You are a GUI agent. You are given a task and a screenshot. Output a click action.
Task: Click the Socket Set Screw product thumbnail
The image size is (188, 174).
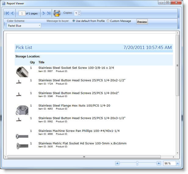[22, 72]
